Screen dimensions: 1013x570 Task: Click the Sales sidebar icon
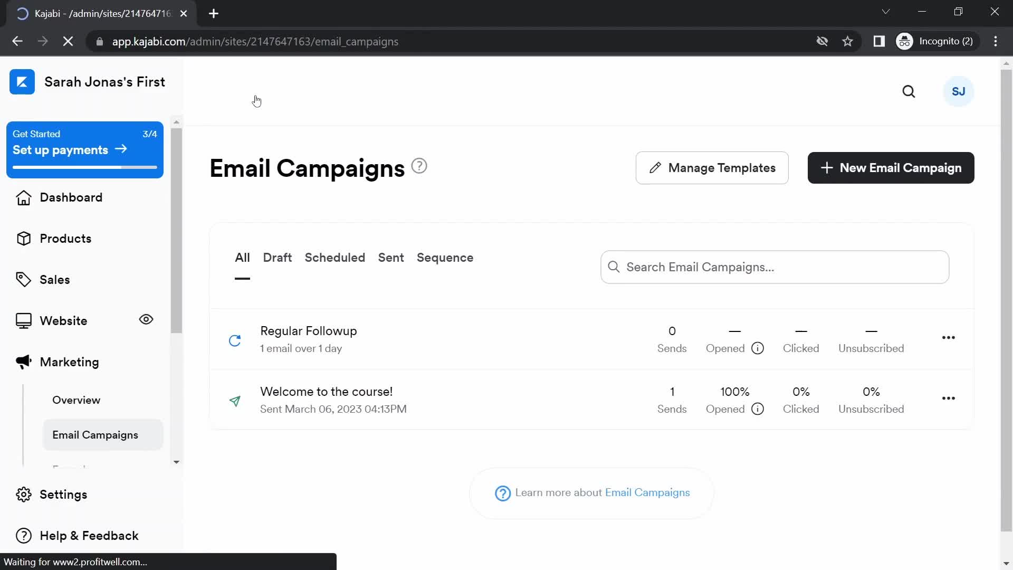click(x=23, y=279)
